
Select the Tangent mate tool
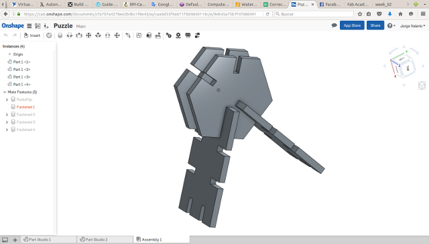pyautogui.click(x=128, y=35)
